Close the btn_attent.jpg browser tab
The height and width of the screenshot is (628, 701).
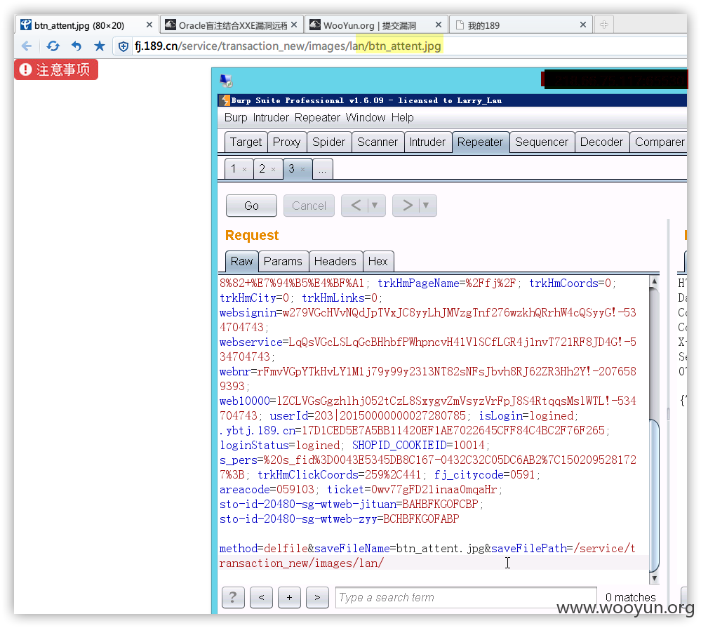pos(149,25)
